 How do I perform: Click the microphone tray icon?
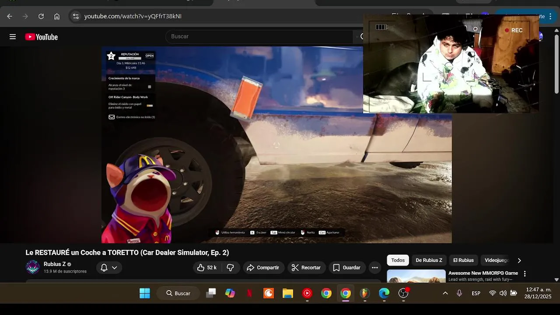[459, 293]
